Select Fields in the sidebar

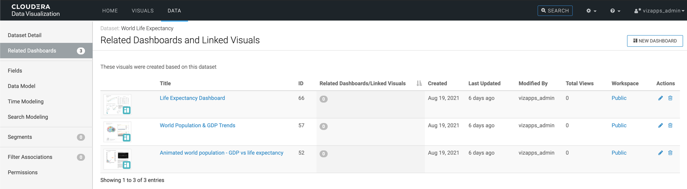click(15, 71)
